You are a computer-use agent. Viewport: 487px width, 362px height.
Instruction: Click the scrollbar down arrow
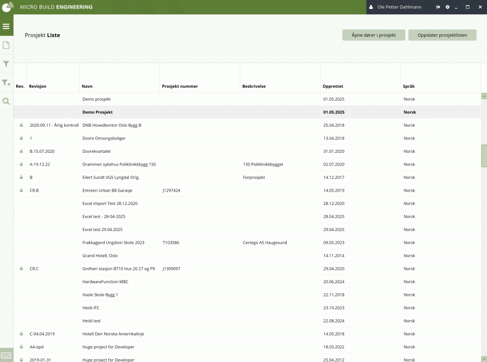pyautogui.click(x=484, y=359)
